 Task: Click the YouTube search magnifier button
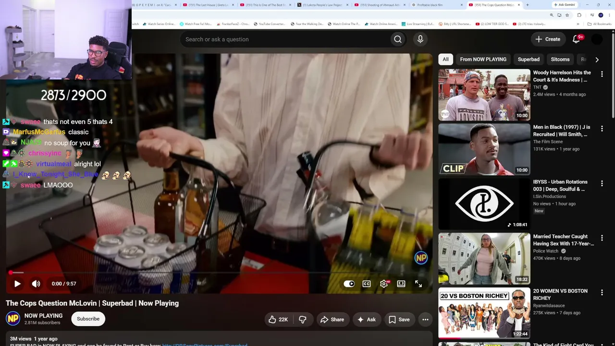click(398, 39)
